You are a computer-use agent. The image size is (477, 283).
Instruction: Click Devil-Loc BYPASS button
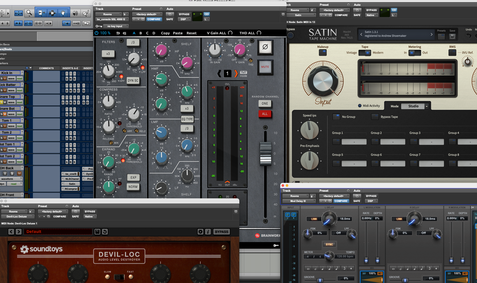tap(222, 232)
